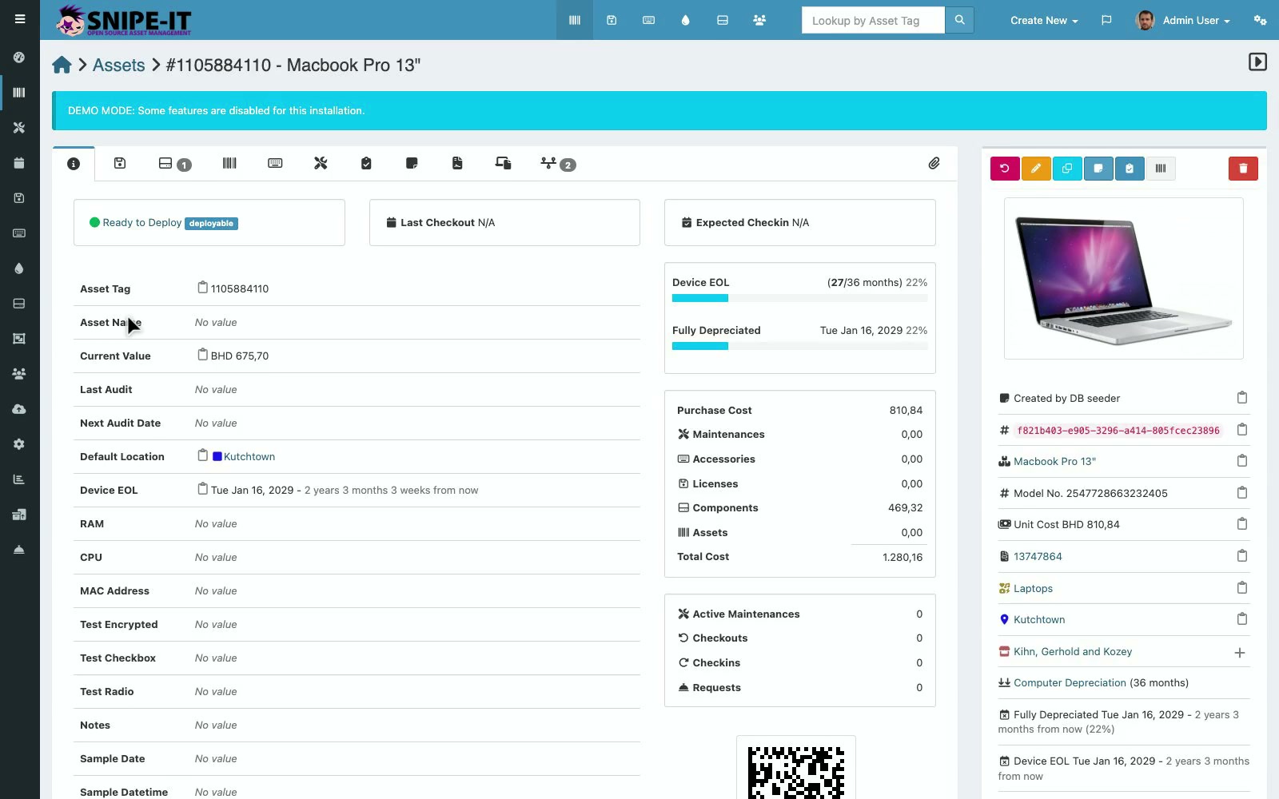Open Settings gear in the sidebar
1279x799 pixels.
[19, 444]
